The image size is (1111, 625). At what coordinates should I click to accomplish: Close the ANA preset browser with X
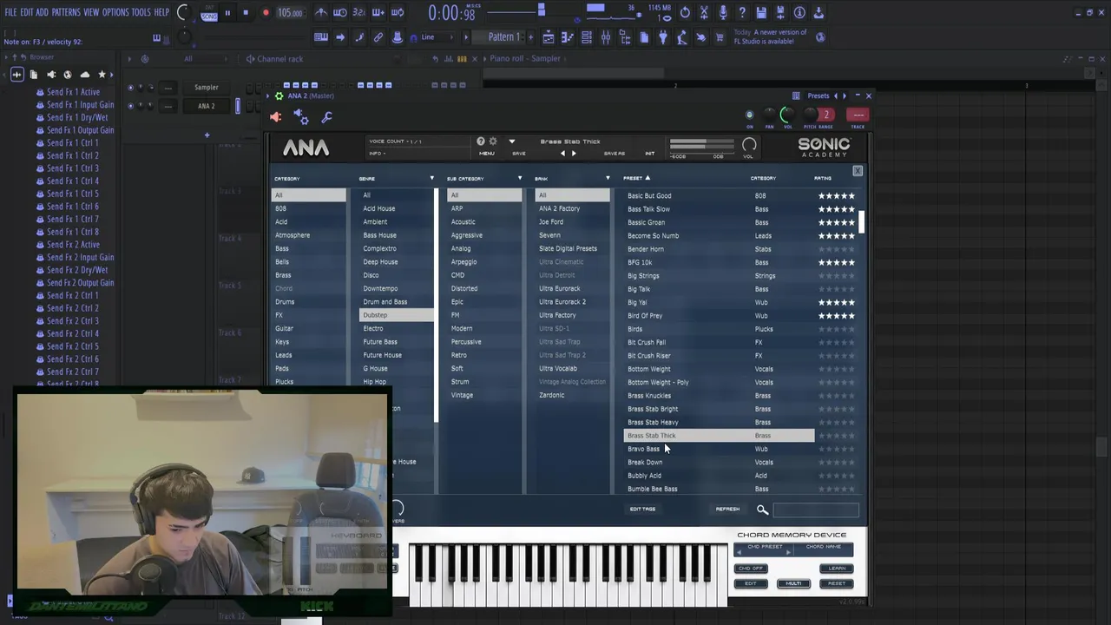click(x=858, y=171)
